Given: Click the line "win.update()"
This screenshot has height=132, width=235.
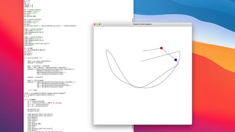Looking at the screenshot, I should 33,117.
